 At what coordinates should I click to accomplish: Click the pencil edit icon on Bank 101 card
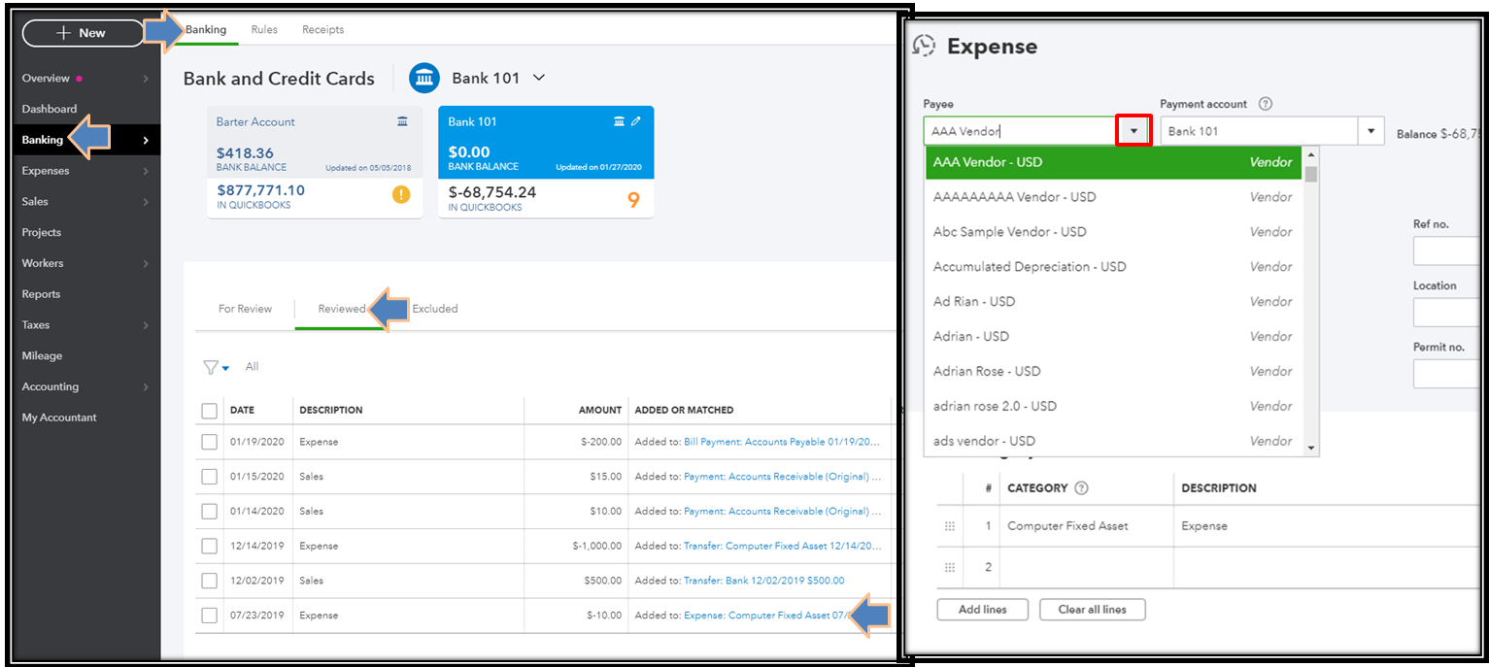[636, 121]
